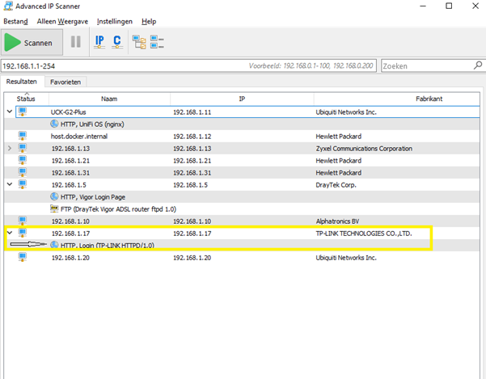Click Hewlett Packard cell for 192.168.1.31
The height and width of the screenshot is (379, 486).
coord(339,172)
